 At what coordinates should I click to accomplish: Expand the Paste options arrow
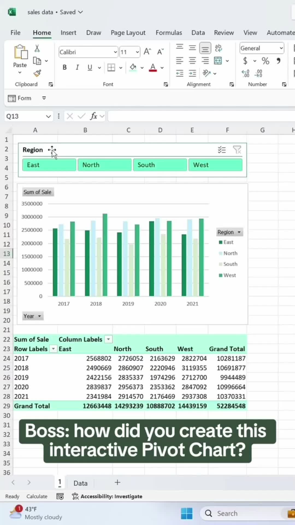[20, 73]
